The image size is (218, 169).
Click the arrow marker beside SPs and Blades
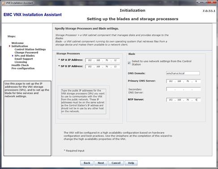pyautogui.click(x=13, y=55)
